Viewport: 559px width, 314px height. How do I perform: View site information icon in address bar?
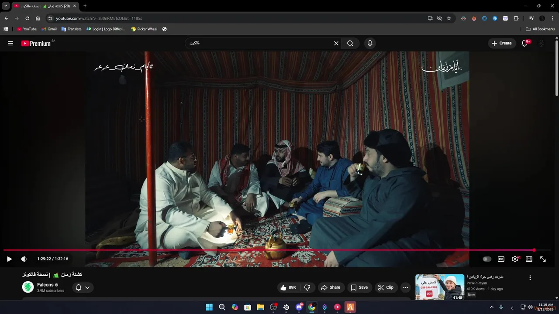(50, 18)
